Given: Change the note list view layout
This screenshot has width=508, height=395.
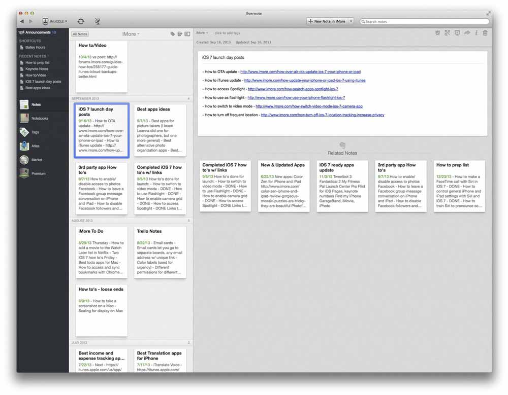Looking at the screenshot, I should click(187, 34).
